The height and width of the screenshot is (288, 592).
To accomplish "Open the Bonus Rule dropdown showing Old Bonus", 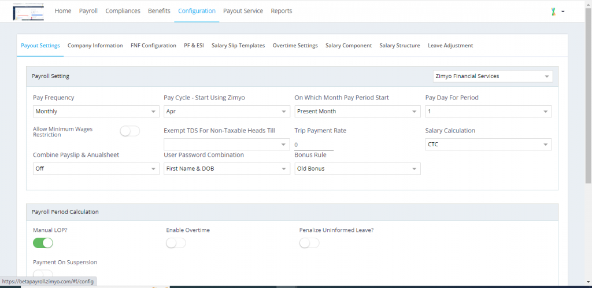I will click(357, 169).
